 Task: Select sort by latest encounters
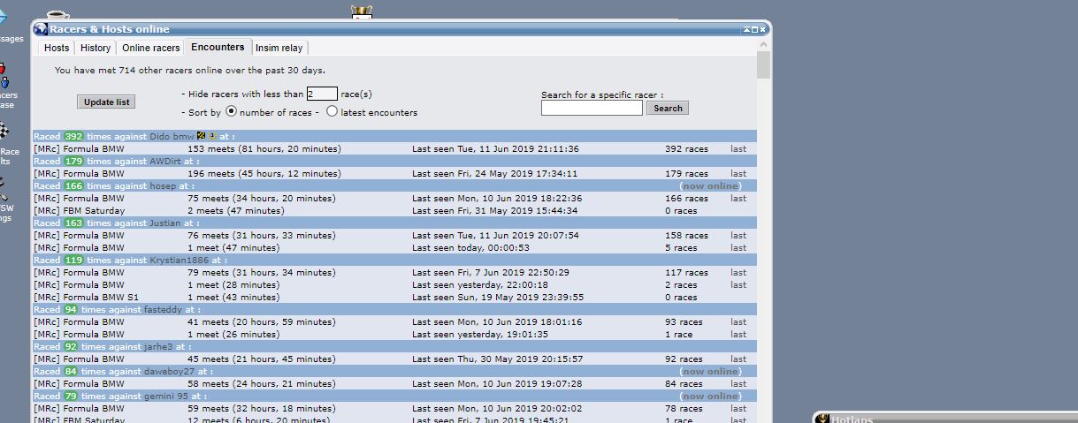(x=332, y=111)
